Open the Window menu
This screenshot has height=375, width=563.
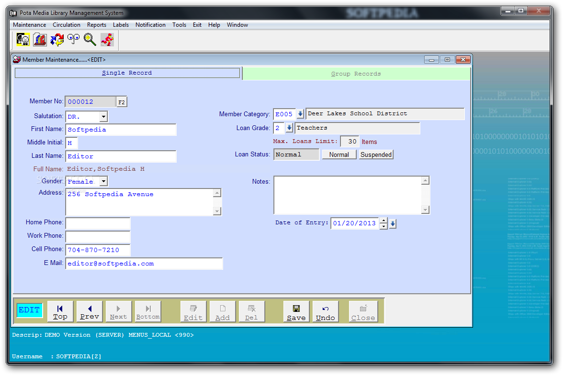(237, 25)
